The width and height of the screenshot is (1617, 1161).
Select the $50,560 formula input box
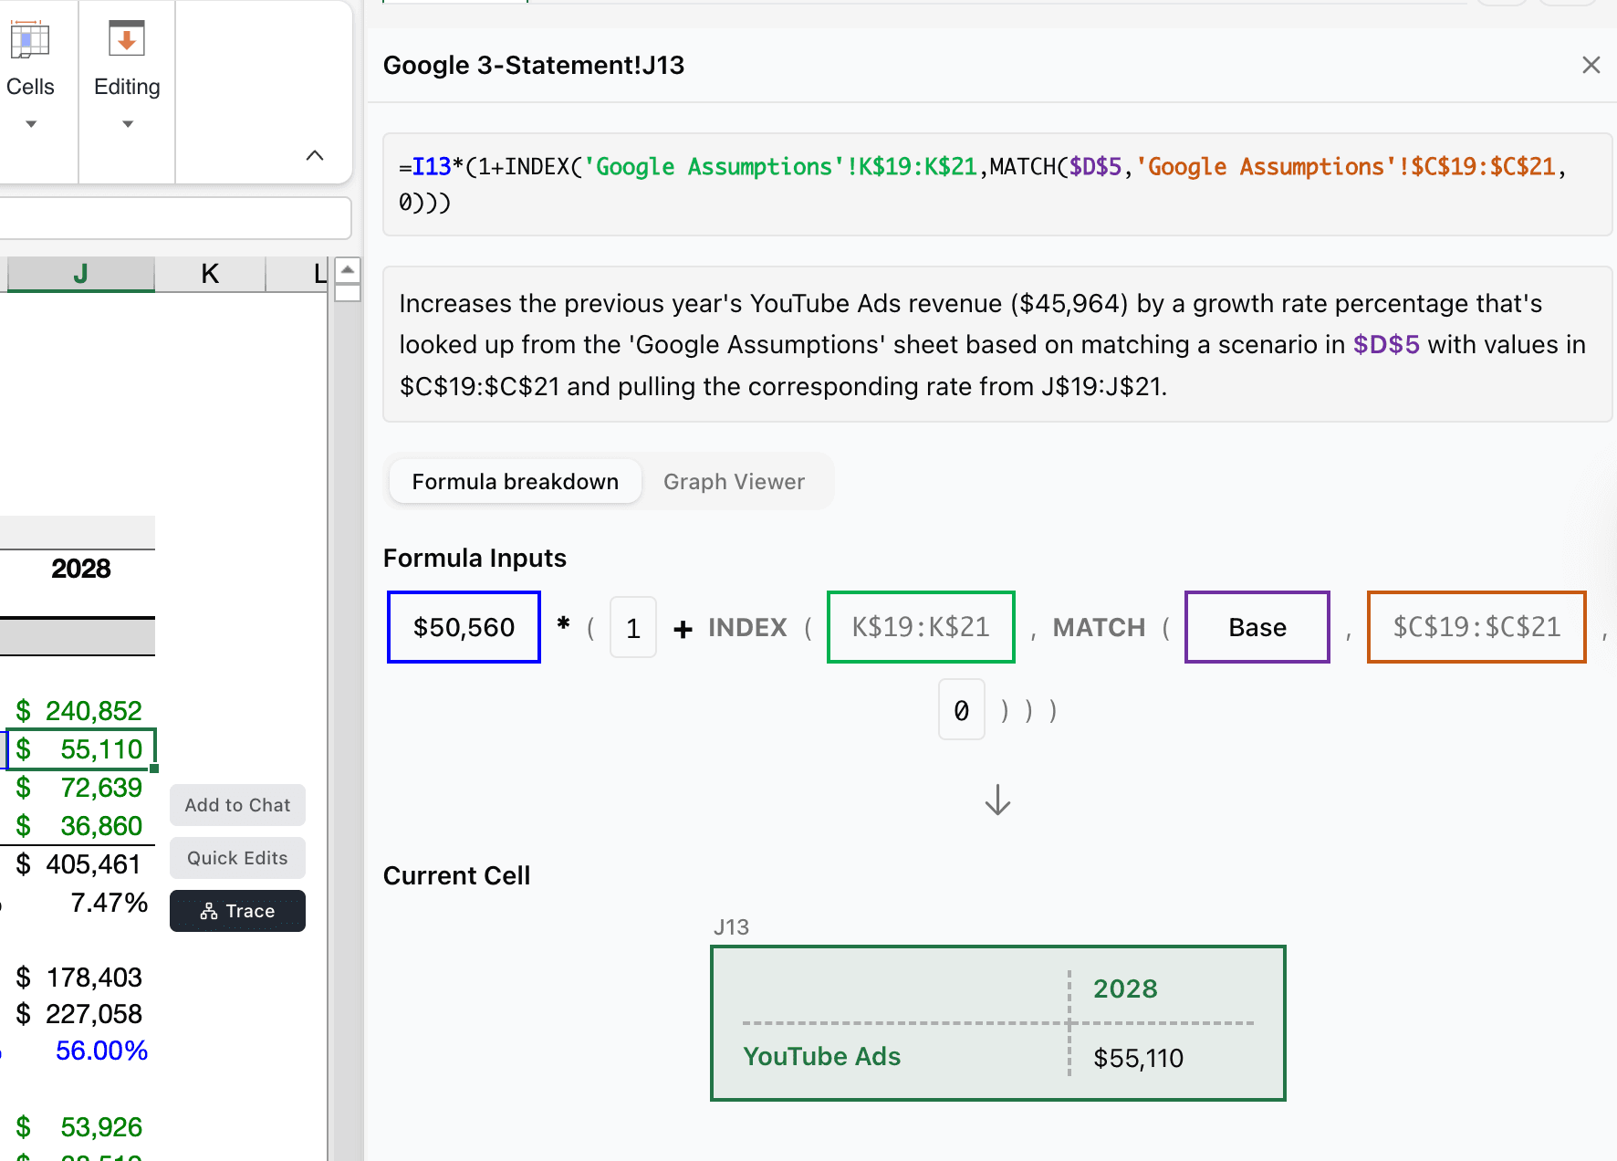click(464, 627)
